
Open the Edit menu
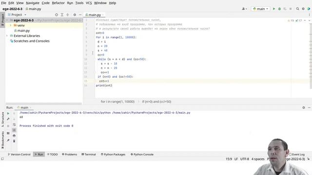pyautogui.click(x=11, y=3)
